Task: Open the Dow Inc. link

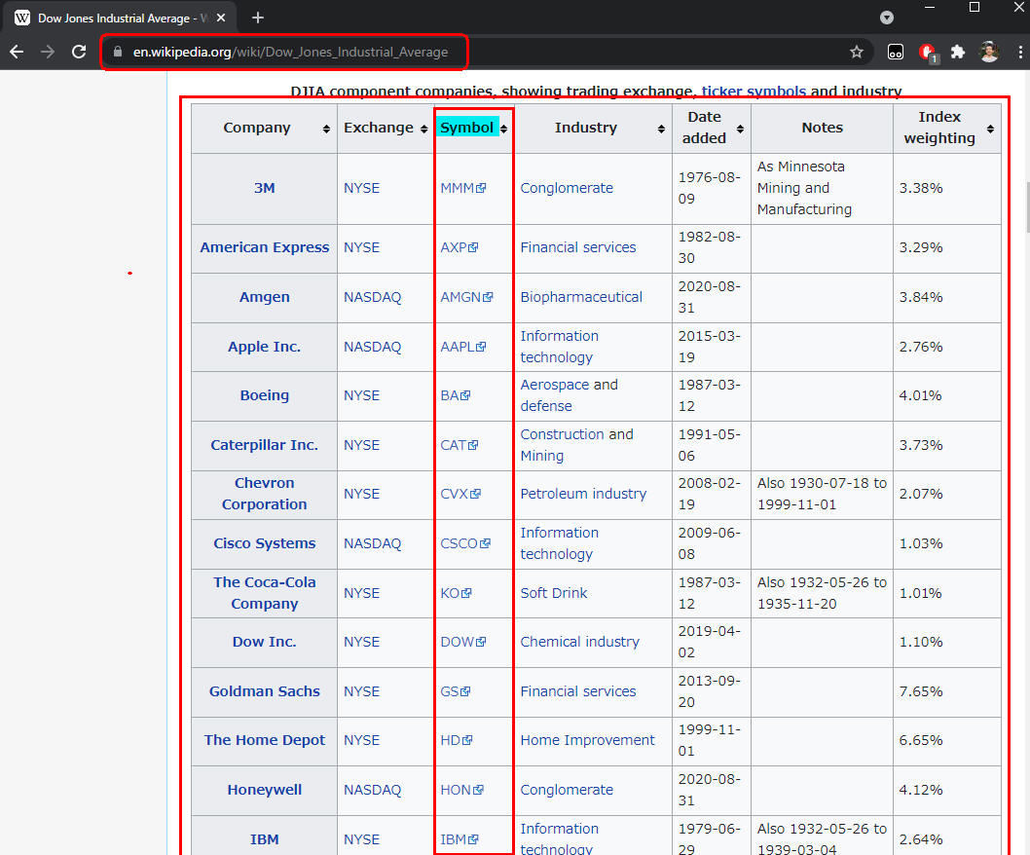Action: click(x=264, y=642)
